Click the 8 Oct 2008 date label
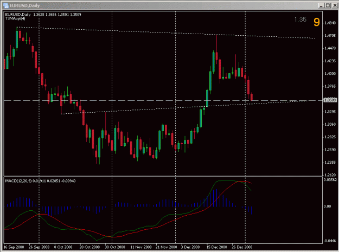Viewport: 339px width, 252px height. [63, 247]
